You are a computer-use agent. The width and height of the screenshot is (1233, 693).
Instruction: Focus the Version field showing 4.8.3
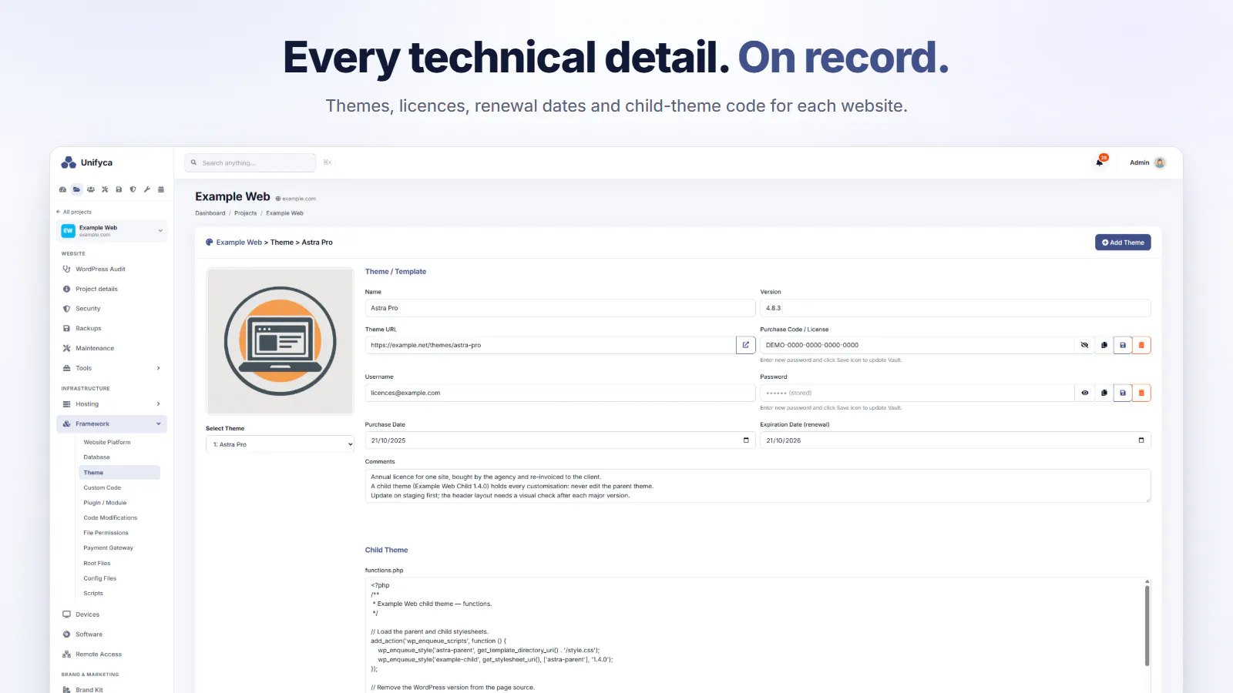pyautogui.click(x=955, y=308)
